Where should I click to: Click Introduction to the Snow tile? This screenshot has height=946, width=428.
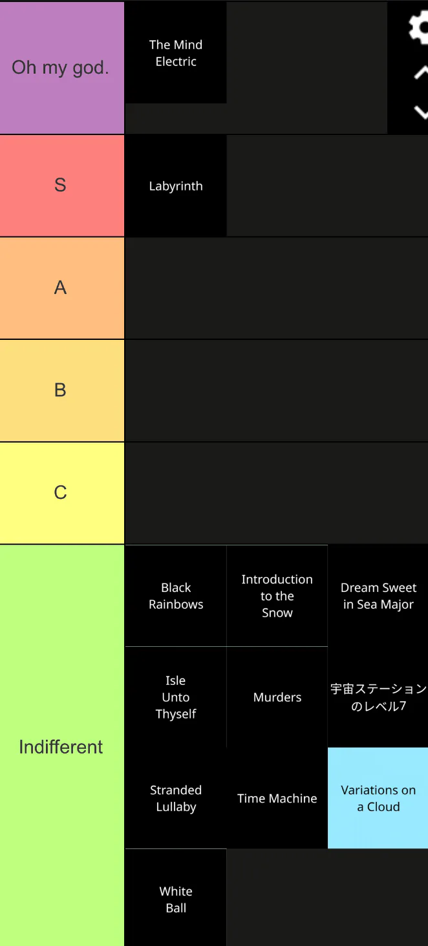277,596
